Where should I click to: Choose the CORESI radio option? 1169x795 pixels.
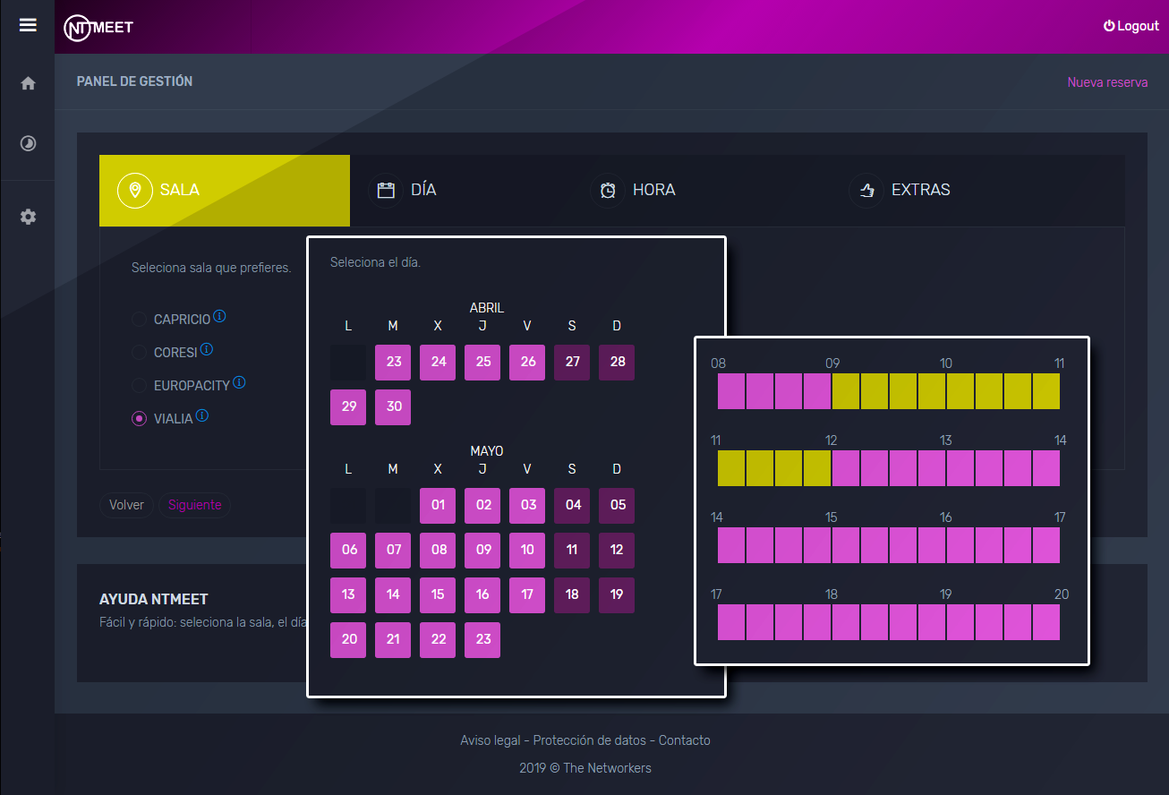click(x=139, y=353)
